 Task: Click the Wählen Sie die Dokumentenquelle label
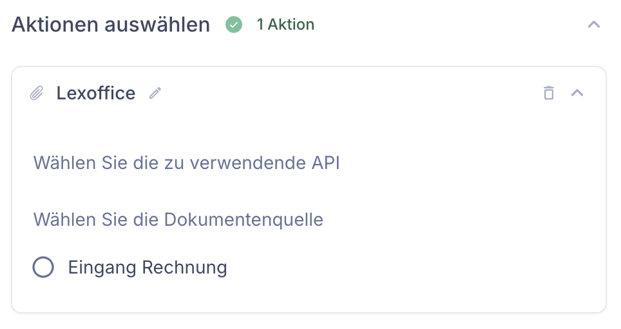click(x=178, y=219)
